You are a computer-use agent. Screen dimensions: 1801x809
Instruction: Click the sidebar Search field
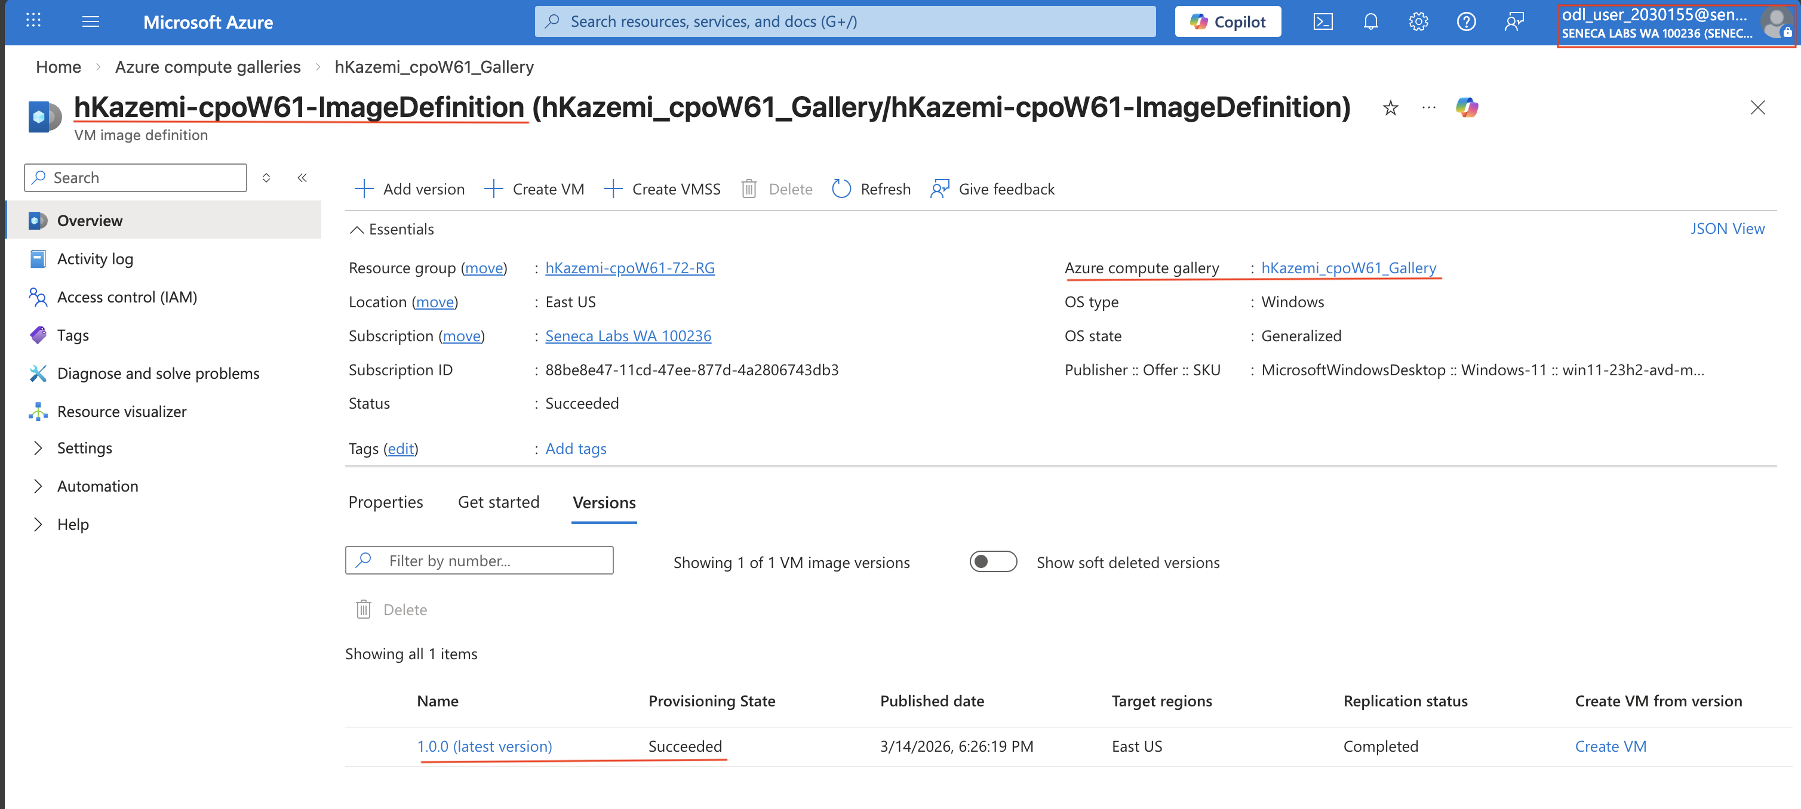coord(136,177)
